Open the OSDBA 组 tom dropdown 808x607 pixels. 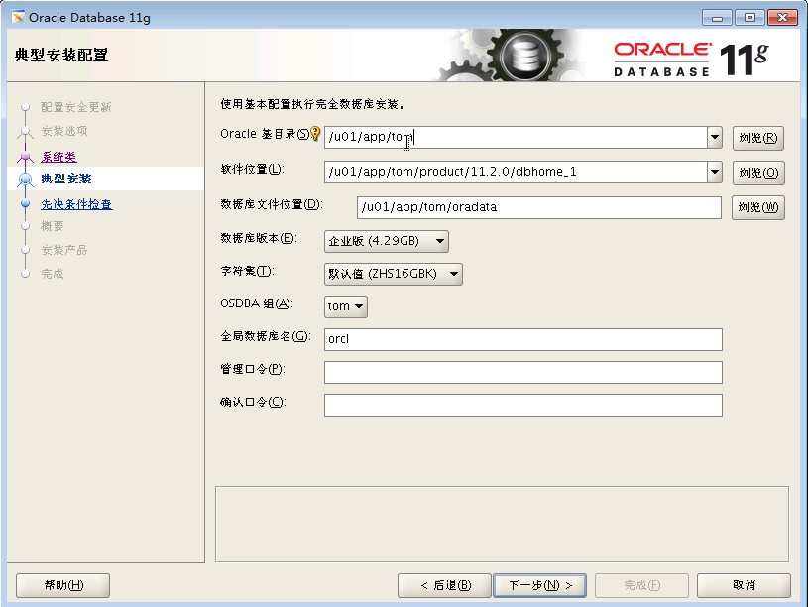(346, 306)
